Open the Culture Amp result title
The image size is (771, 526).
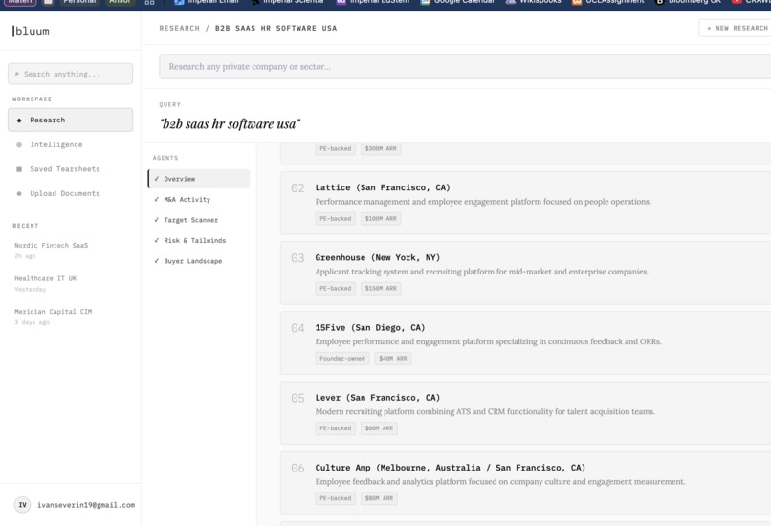pyautogui.click(x=451, y=468)
